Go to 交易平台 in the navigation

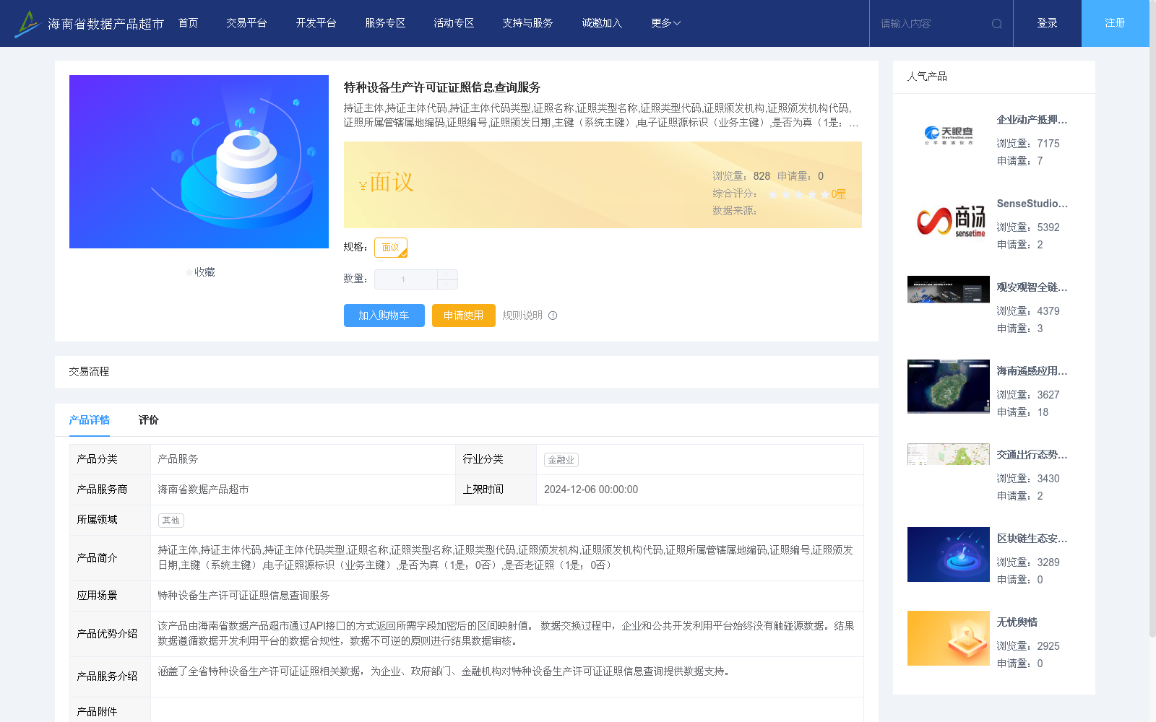click(x=246, y=23)
